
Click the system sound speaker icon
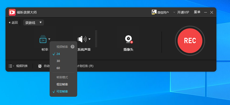click(82, 39)
